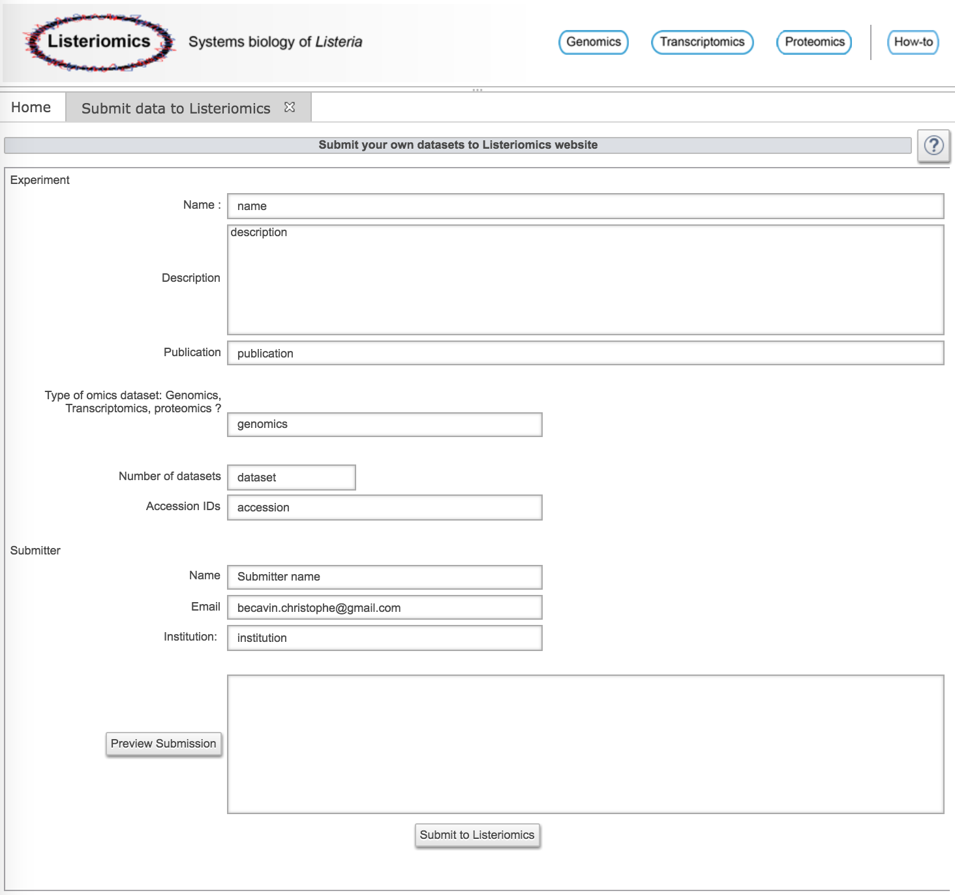Open the How-to page
Screen dimensions: 955x895
[x=913, y=42]
